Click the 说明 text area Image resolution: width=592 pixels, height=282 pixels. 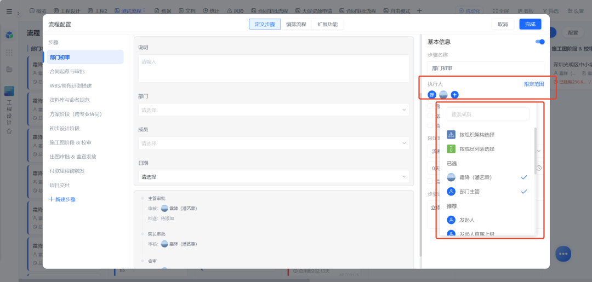click(274, 68)
